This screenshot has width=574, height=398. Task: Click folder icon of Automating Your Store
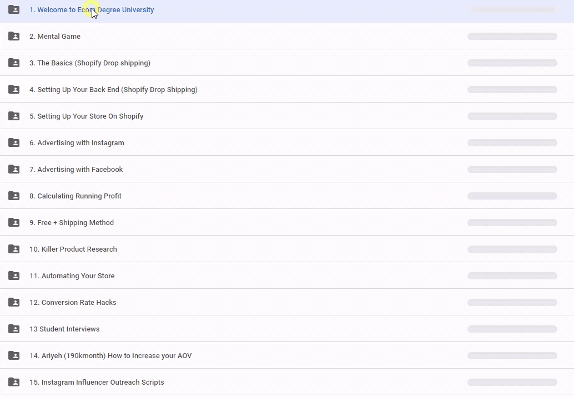click(x=14, y=276)
